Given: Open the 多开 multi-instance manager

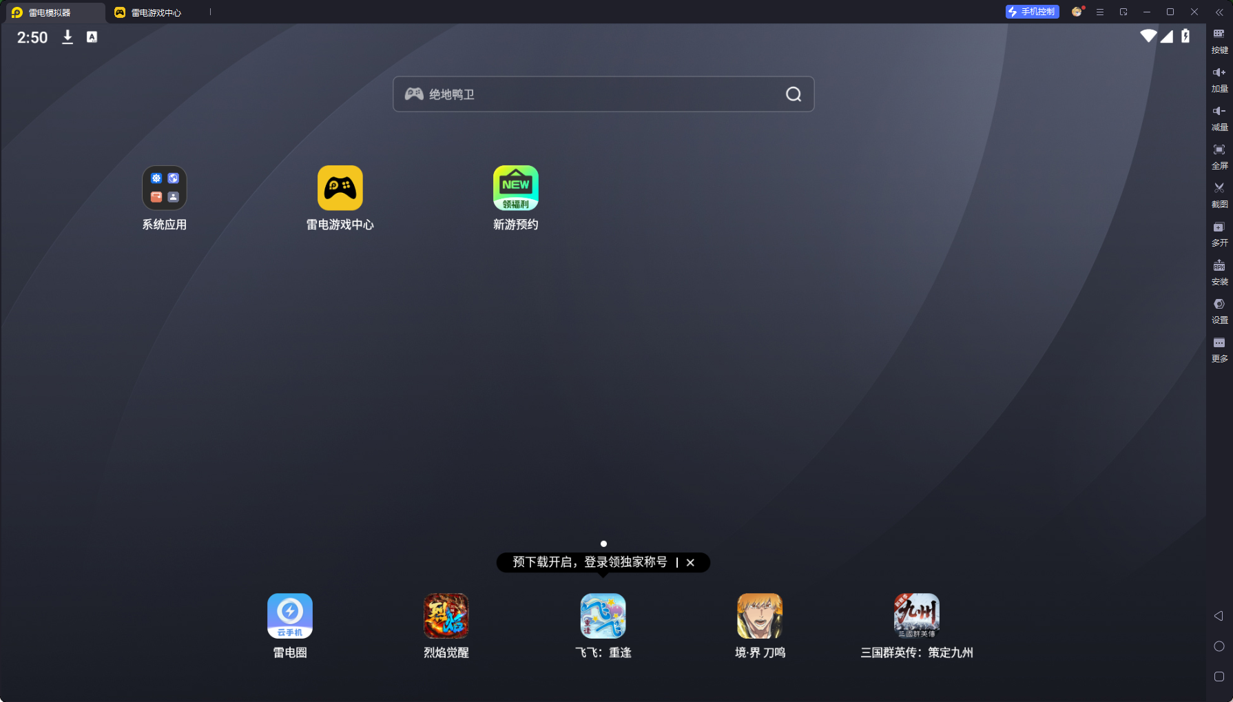Looking at the screenshot, I should pyautogui.click(x=1219, y=234).
